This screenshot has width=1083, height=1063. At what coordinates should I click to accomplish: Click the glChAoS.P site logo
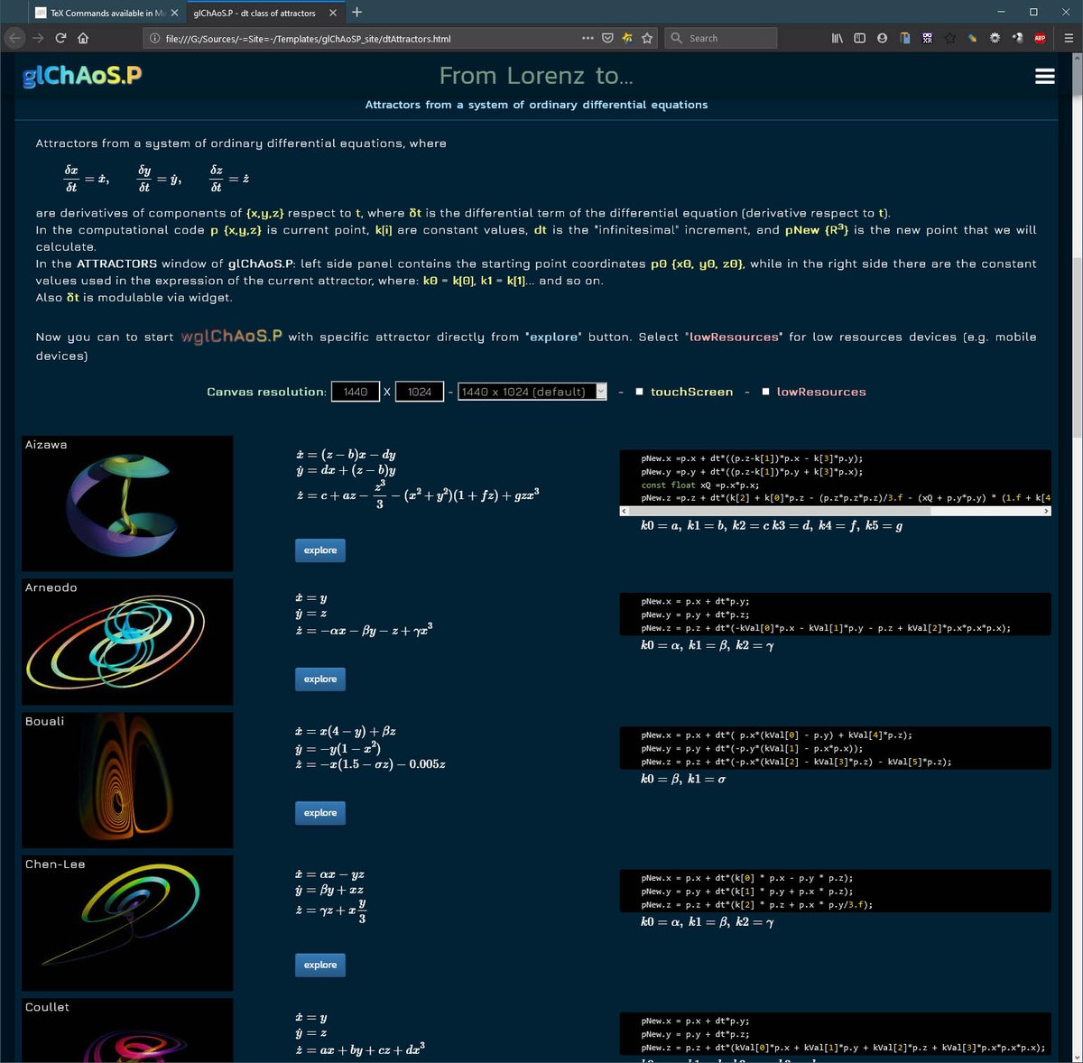tap(82, 76)
